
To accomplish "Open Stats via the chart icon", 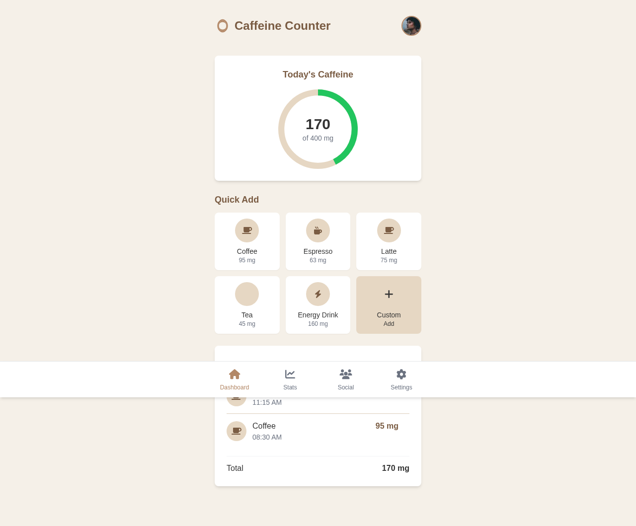I will coord(290,373).
